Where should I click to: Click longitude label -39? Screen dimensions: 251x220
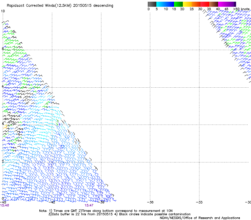coord(101,202)
